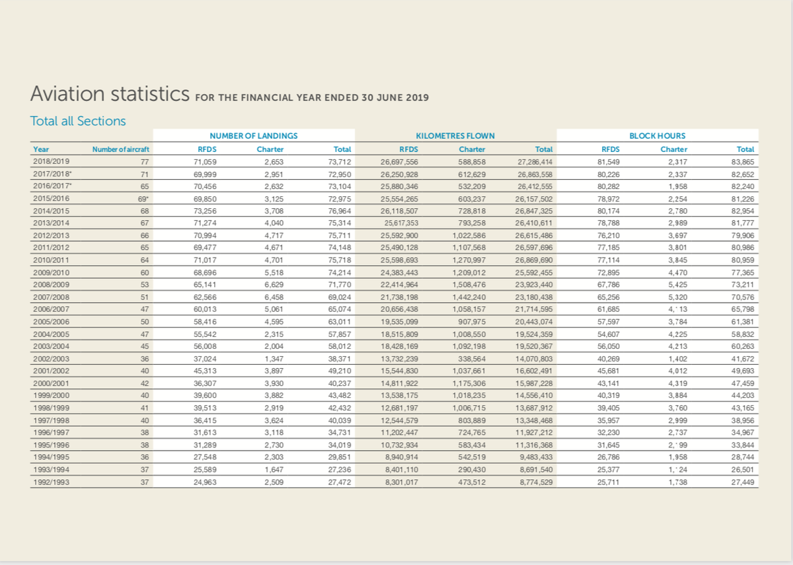Click the Charter header under Kilometres Flown
Screen dimensions: 793x565
[x=472, y=149]
